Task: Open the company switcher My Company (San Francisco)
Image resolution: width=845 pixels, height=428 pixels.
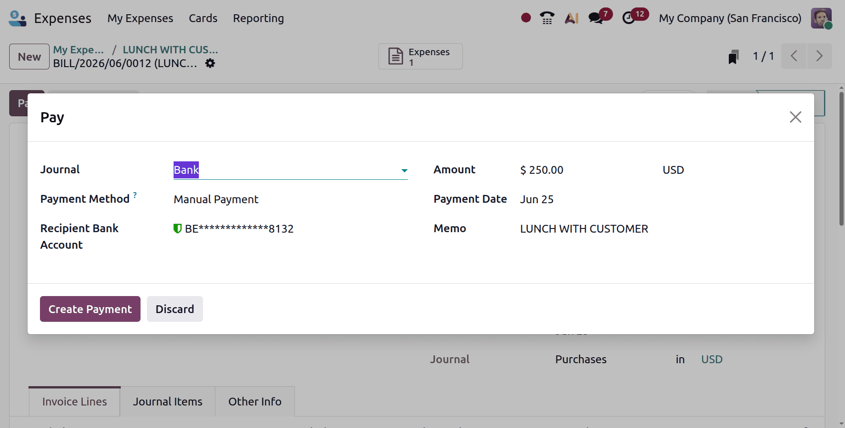Action: 730,18
